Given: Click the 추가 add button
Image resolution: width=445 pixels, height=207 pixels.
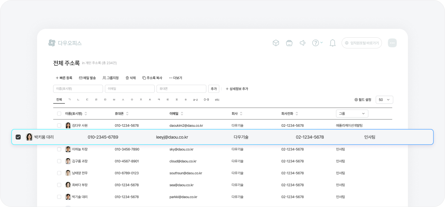Looking at the screenshot, I should pyautogui.click(x=214, y=89).
